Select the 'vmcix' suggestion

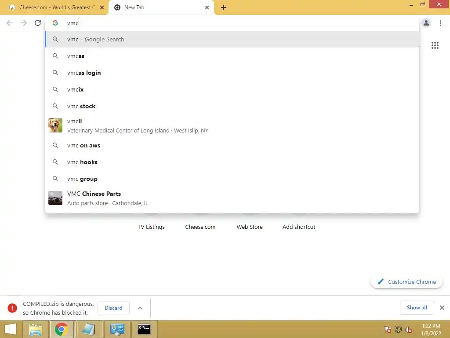pyautogui.click(x=232, y=89)
